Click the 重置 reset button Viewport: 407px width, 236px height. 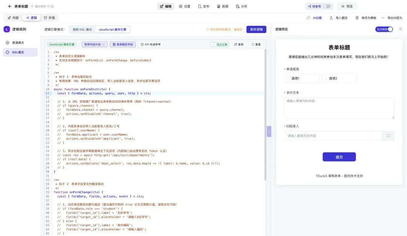tap(256, 45)
